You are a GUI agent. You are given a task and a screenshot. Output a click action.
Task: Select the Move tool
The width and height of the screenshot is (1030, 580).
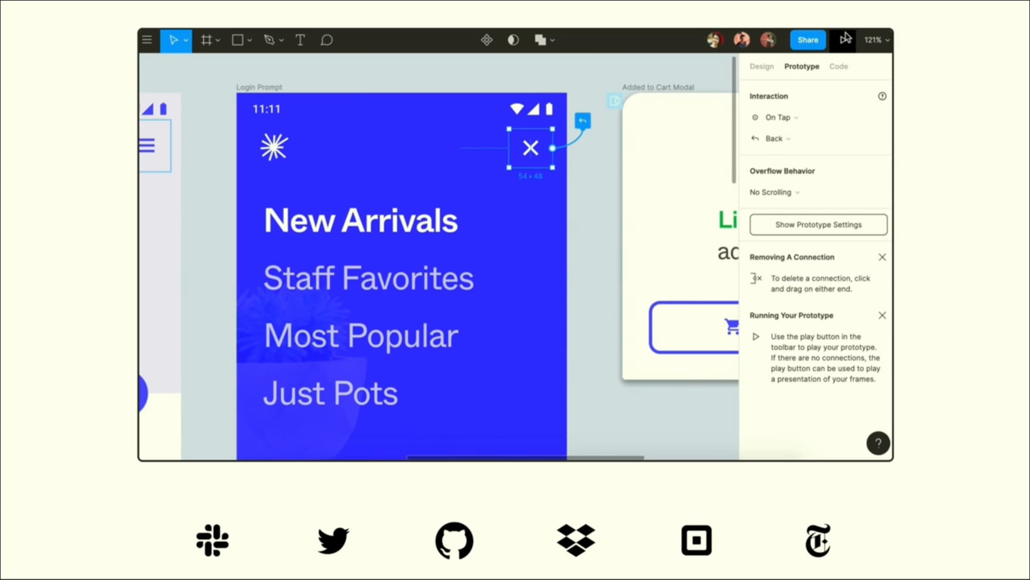click(x=173, y=40)
